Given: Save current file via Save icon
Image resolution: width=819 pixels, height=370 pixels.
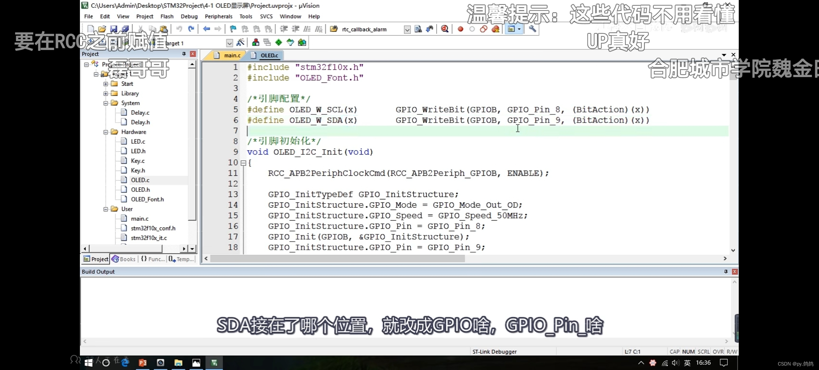Looking at the screenshot, I should click(x=114, y=29).
